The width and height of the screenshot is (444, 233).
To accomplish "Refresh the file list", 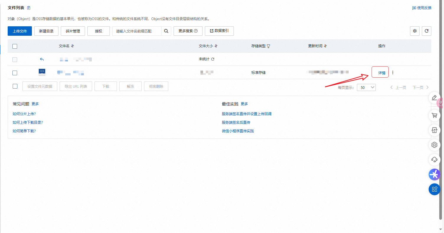I will (x=427, y=31).
